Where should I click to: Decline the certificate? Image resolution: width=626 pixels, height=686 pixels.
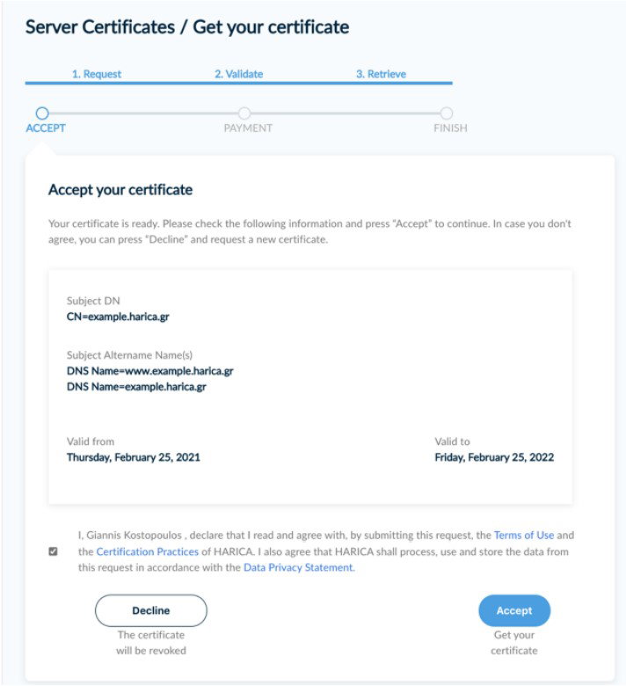pos(151,610)
